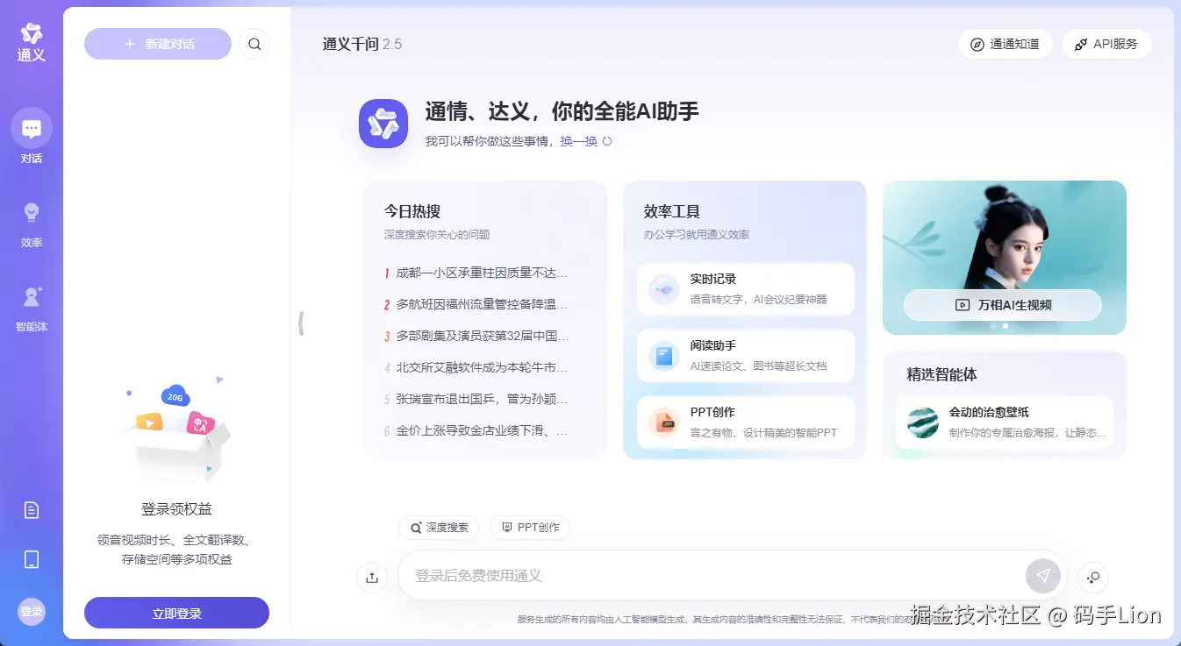Viewport: 1181px width, 646px height.
Task: Click the round icon right of send
Action: point(1093,577)
